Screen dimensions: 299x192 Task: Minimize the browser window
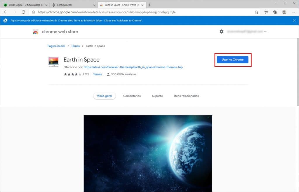click(x=276, y=3)
